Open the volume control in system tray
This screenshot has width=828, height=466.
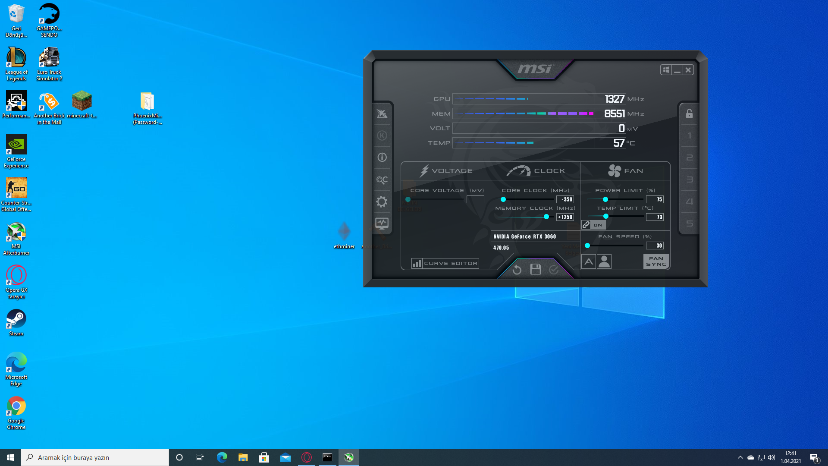click(x=772, y=457)
